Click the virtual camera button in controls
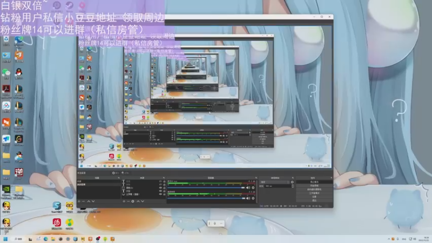 point(314,190)
